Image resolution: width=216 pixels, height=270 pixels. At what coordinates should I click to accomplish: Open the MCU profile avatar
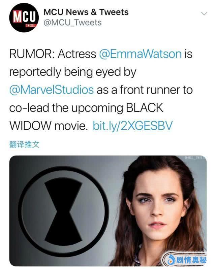click(x=24, y=18)
